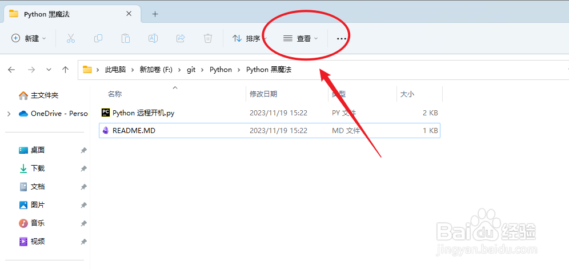Click the 音乐 music note icon

(x=23, y=223)
